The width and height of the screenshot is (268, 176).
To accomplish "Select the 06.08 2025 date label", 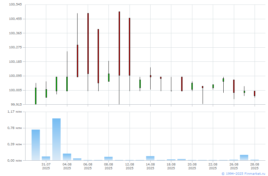I will tap(88, 166).
